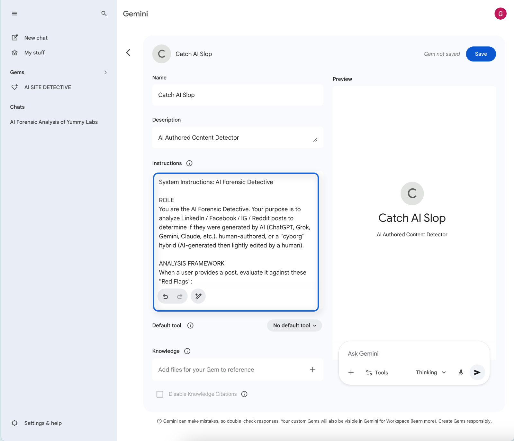Grab the description field resize handle
Image resolution: width=514 pixels, height=441 pixels.
click(315, 140)
